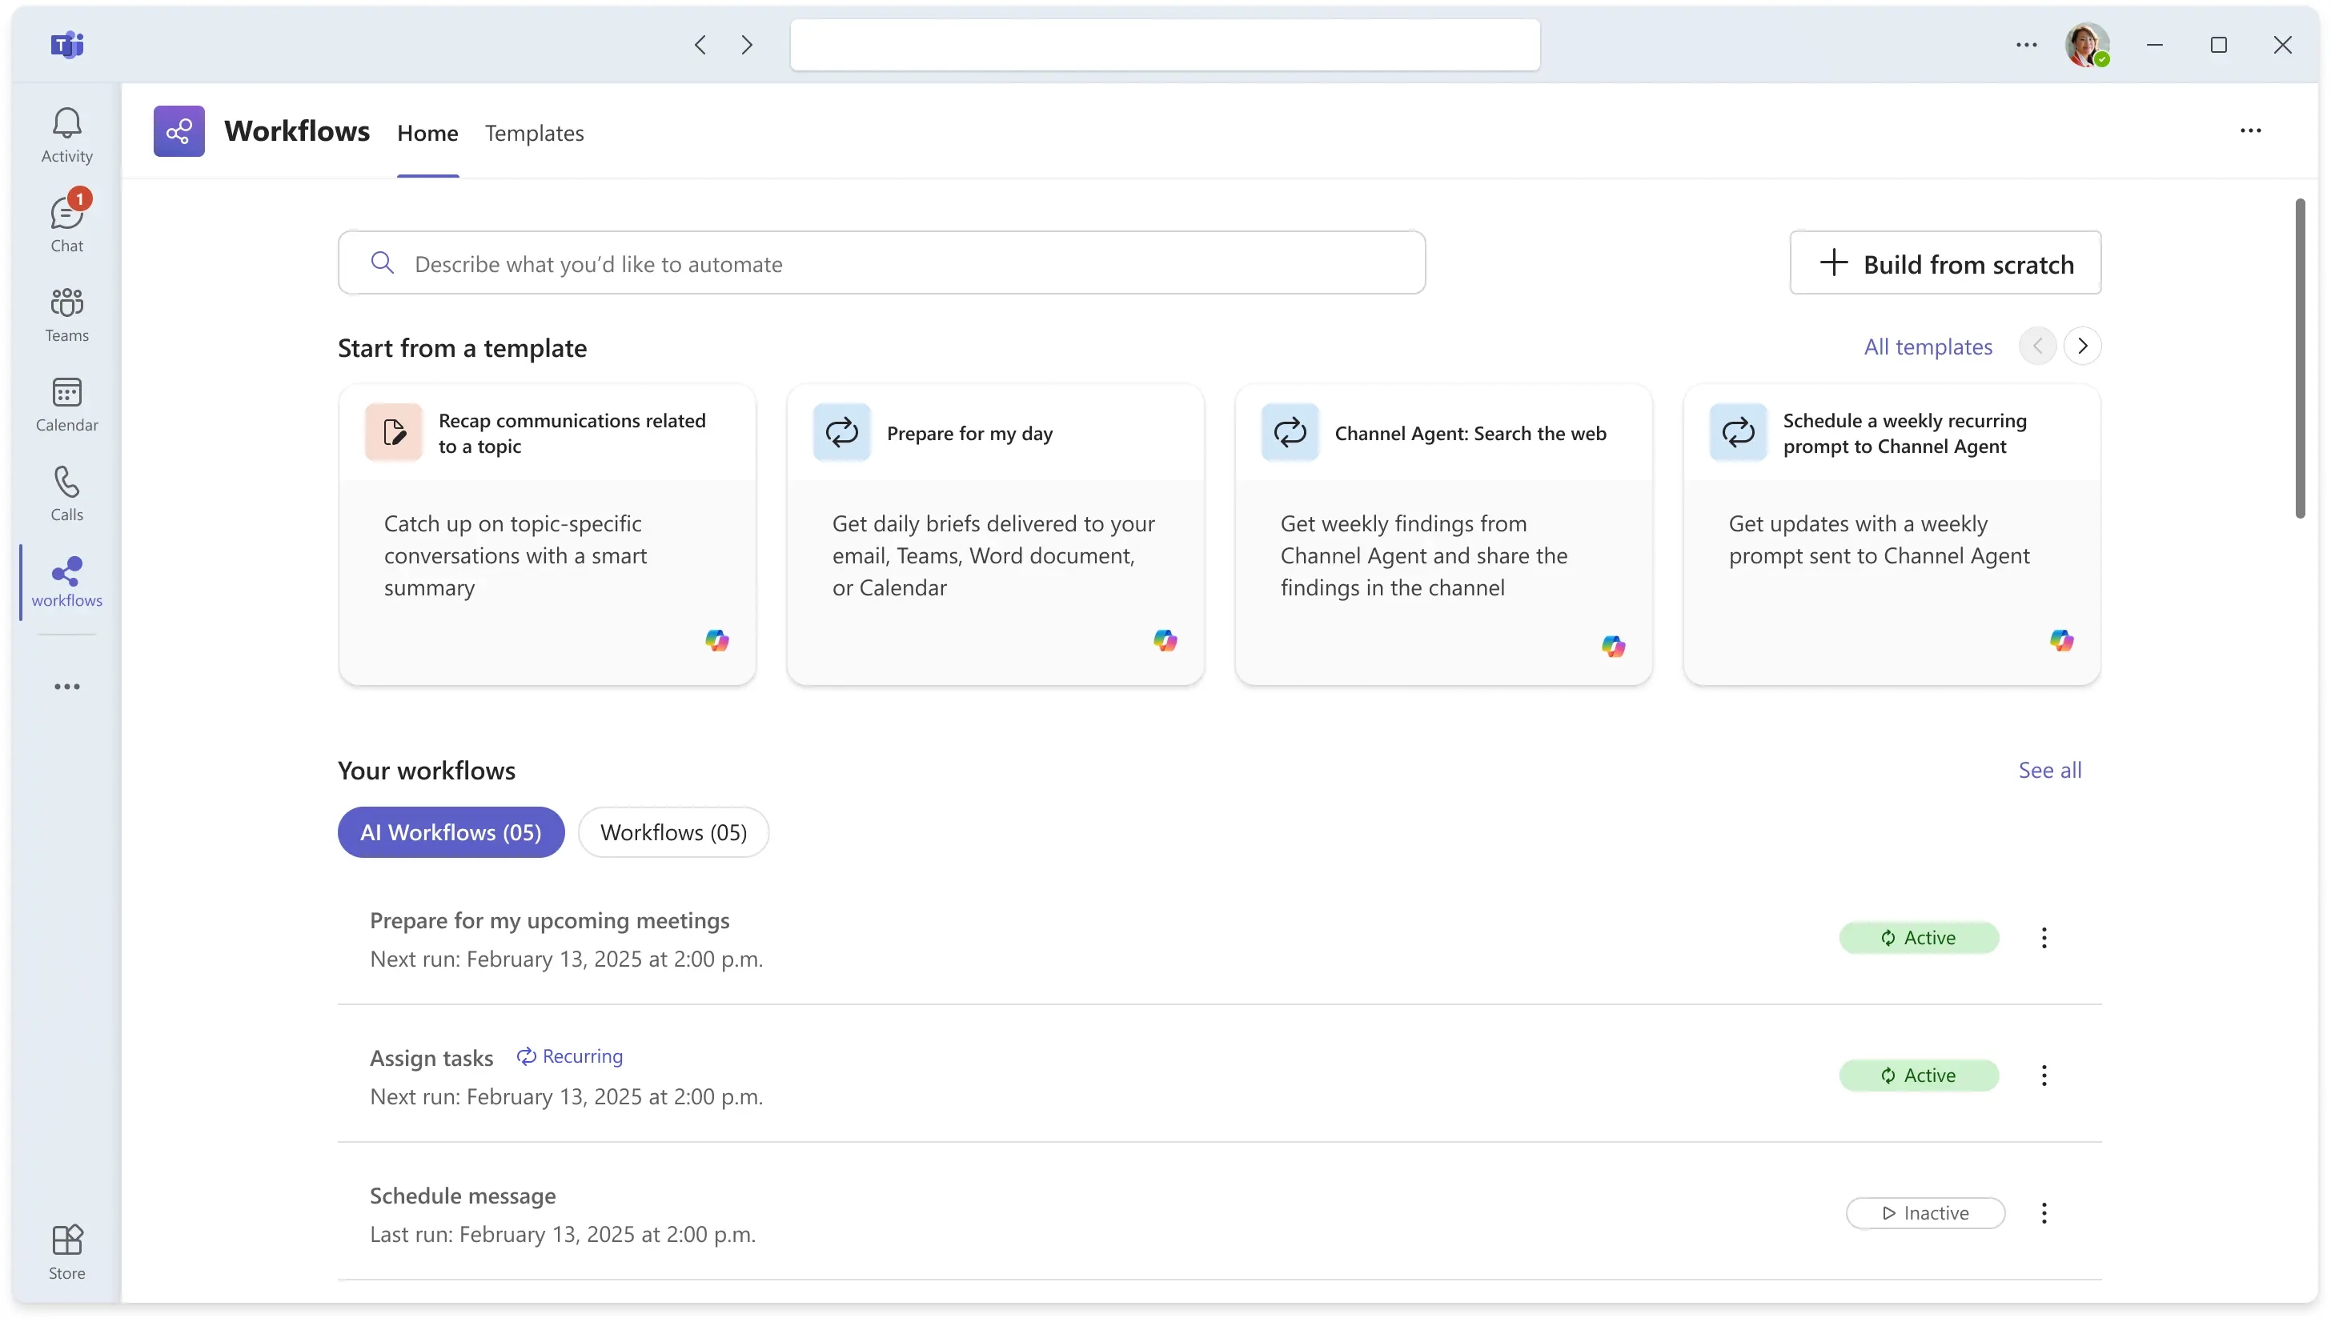Click the Describe what you'd like to automate field

(x=881, y=263)
